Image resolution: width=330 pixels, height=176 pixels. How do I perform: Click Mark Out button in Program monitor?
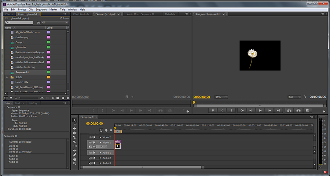[231, 111]
